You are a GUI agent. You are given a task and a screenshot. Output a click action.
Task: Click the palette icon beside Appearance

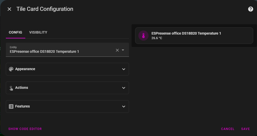11,69
